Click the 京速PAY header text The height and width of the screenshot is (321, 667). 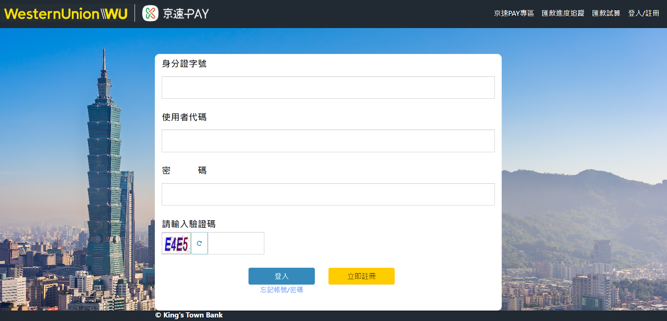pos(186,14)
